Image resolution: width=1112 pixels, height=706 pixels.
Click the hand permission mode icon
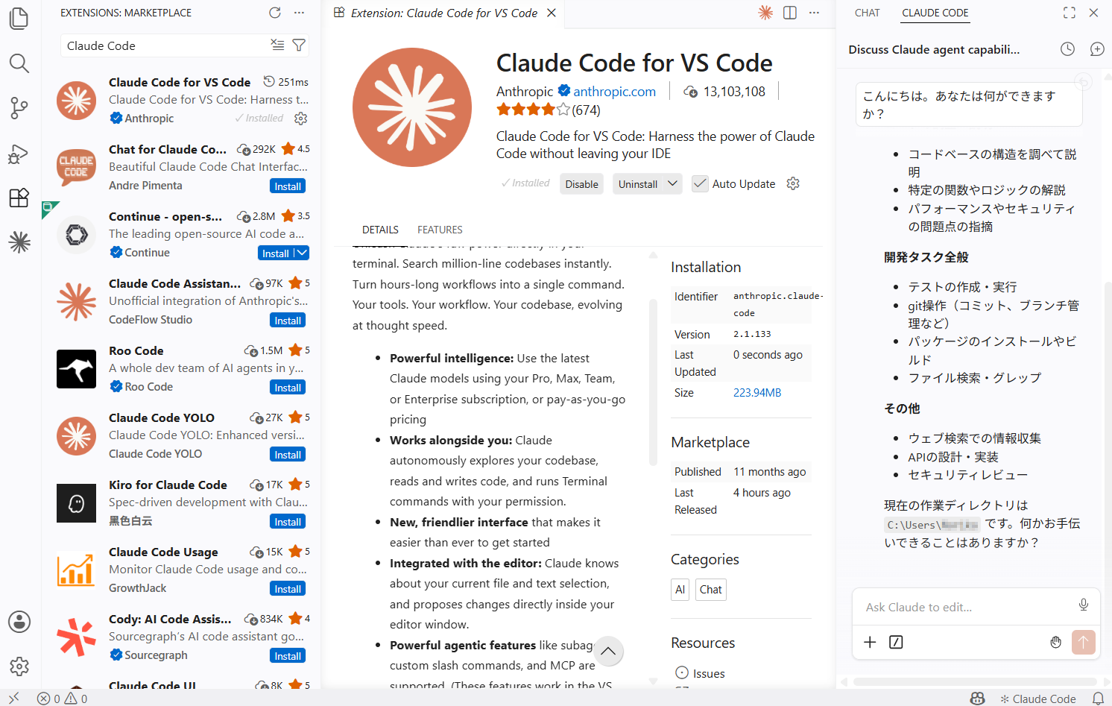coord(1055,642)
